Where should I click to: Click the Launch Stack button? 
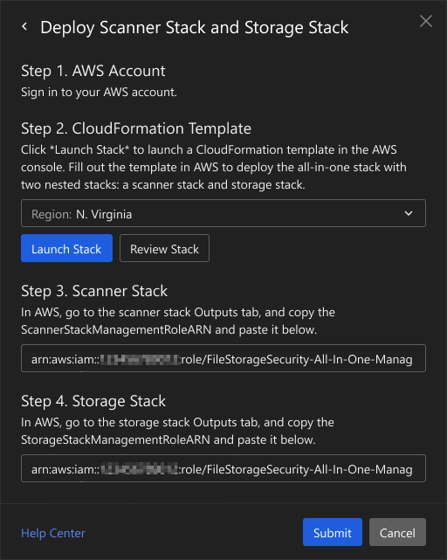tap(66, 248)
